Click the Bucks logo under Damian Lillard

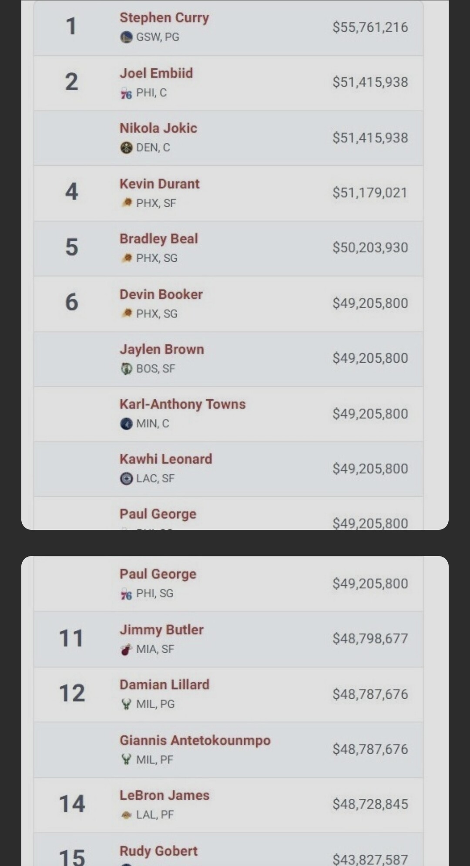click(x=126, y=704)
